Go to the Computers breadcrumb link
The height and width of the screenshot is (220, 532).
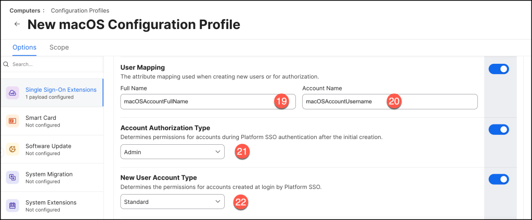pyautogui.click(x=23, y=10)
